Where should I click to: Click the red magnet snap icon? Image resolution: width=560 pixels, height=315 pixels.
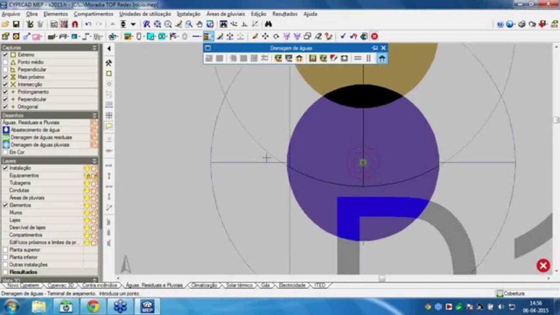pyautogui.click(x=74, y=25)
